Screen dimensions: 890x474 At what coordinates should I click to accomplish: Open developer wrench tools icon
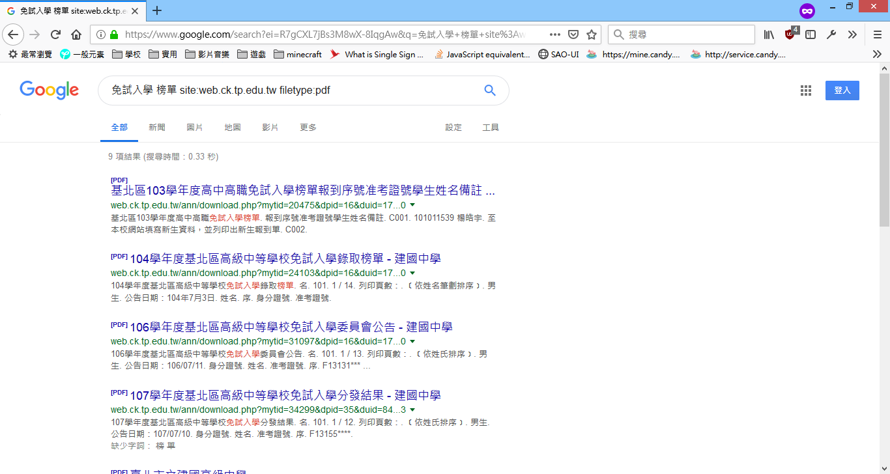point(831,35)
